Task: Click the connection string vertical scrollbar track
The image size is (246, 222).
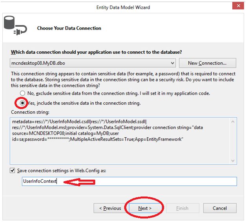Action: (x=234, y=141)
